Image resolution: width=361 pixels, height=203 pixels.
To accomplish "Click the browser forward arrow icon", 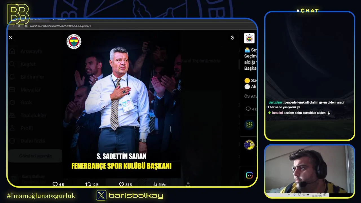I will (x=13, y=26).
